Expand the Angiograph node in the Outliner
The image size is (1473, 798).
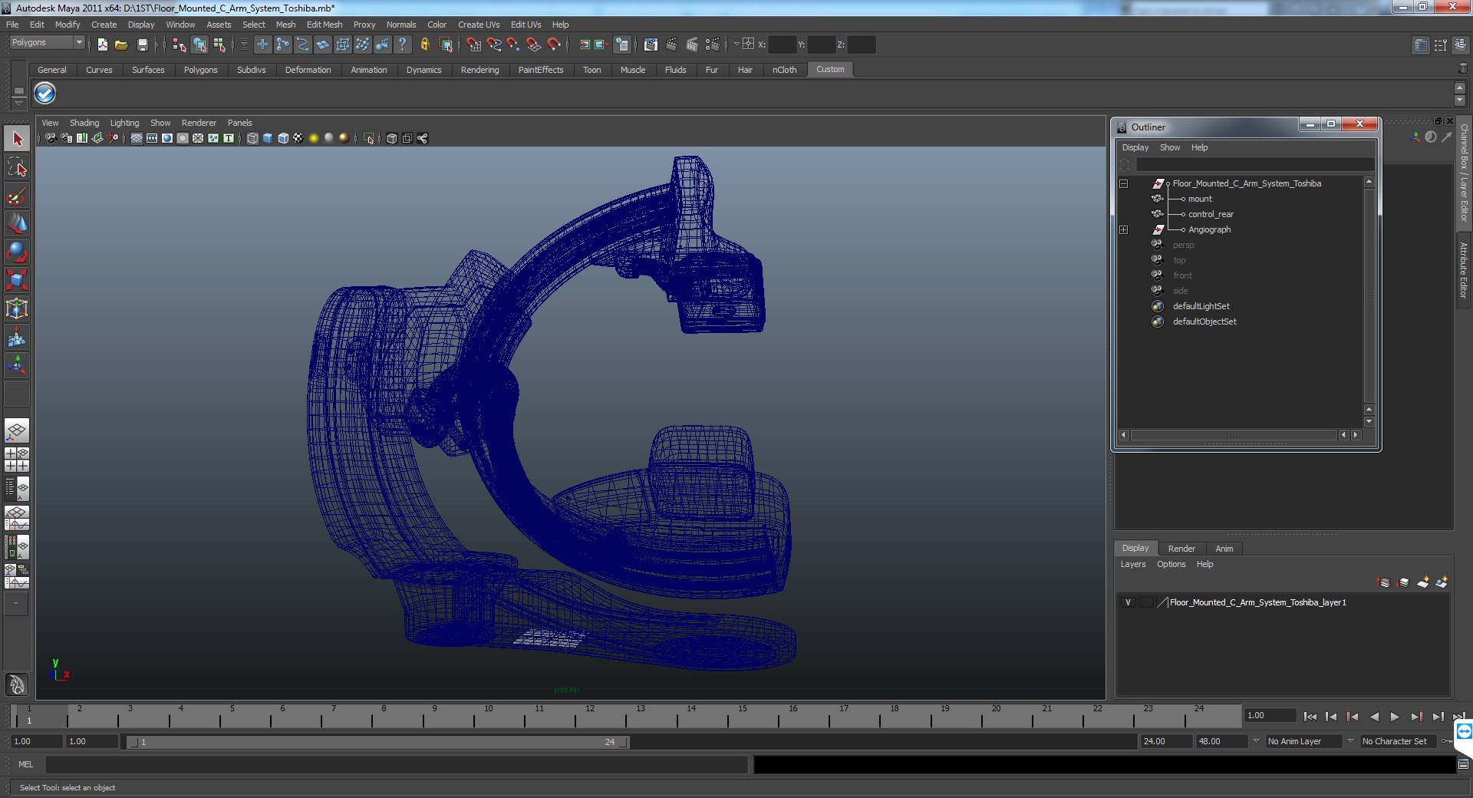1124,230
